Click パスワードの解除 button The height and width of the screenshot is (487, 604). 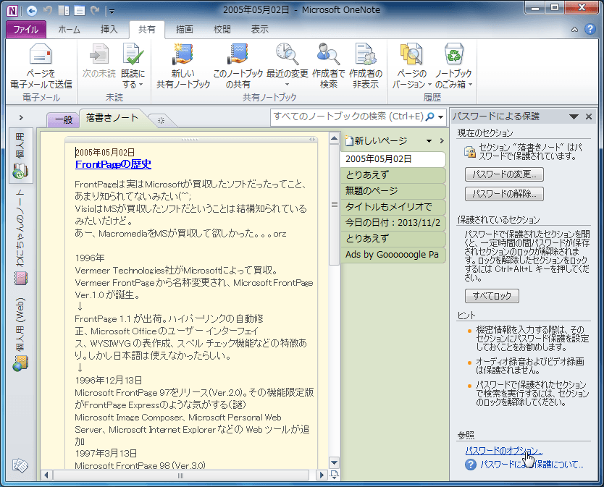click(504, 194)
